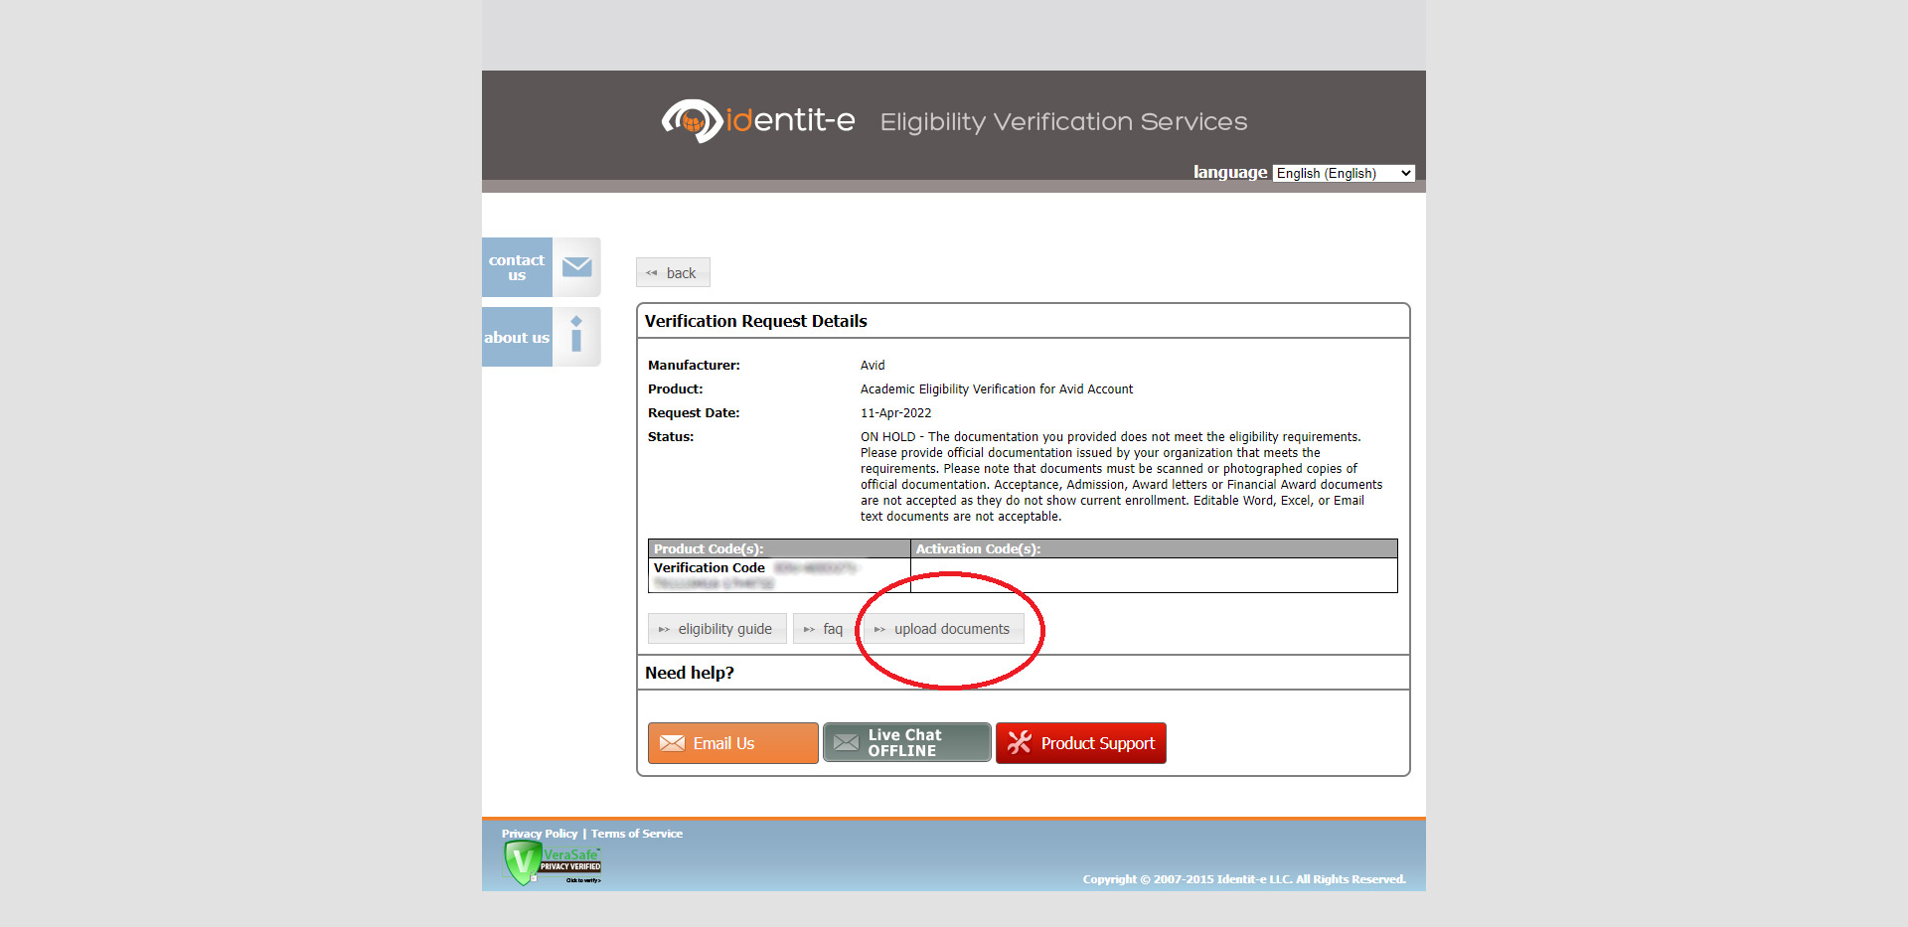Click the Email Us envelope icon
This screenshot has width=1908, height=927.
click(673, 743)
